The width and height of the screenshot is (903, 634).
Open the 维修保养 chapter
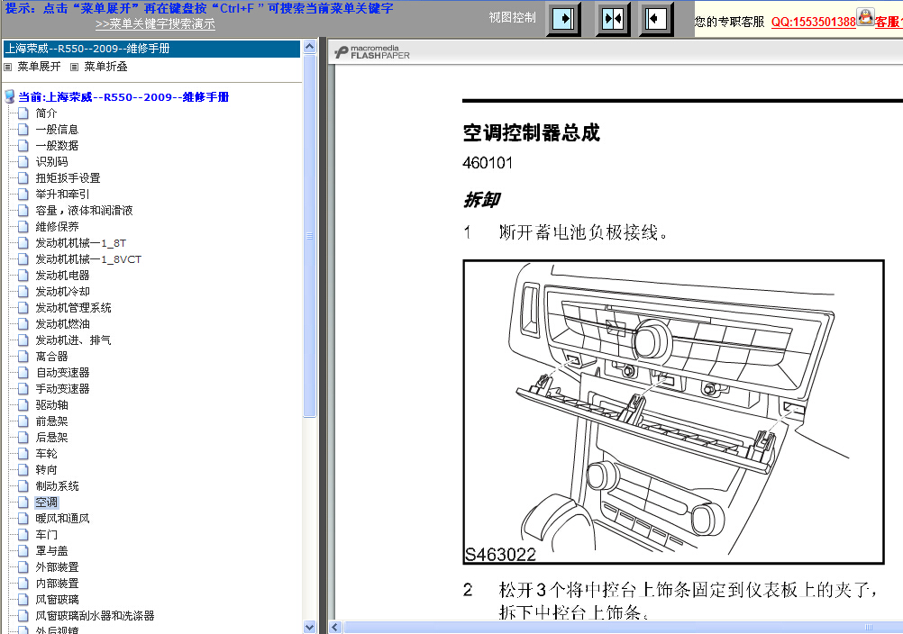pos(57,227)
